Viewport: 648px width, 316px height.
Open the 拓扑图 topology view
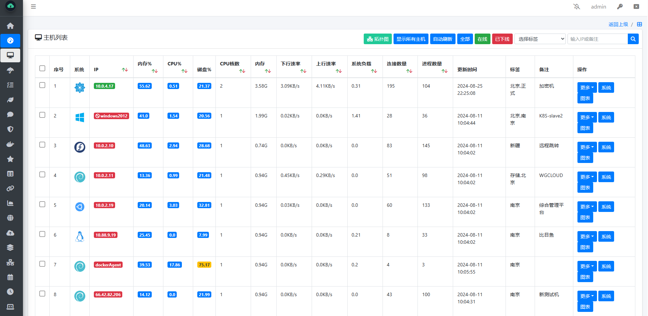(x=377, y=39)
